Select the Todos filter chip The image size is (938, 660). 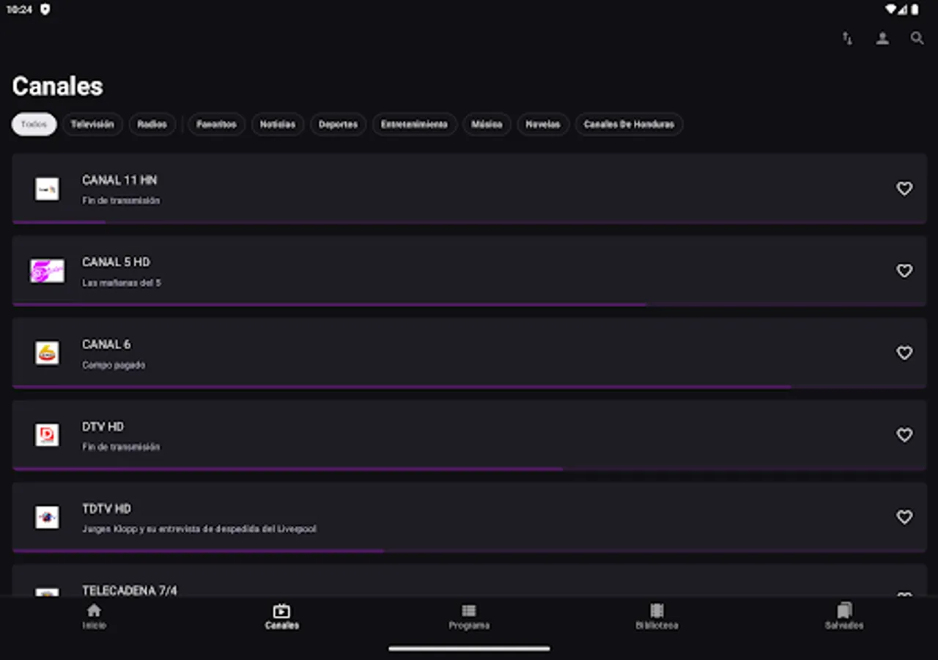coord(34,124)
